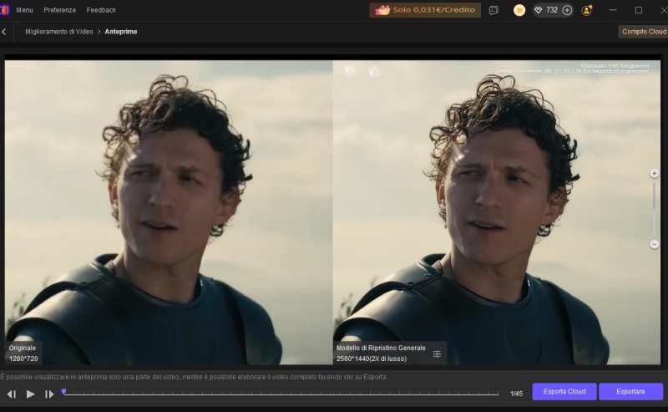Click the Esportare button

(630, 392)
